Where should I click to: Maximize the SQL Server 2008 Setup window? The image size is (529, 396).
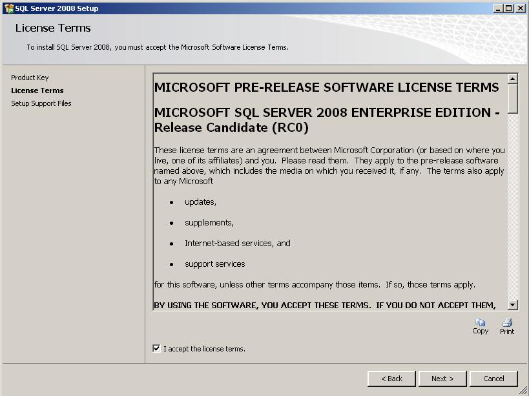(x=509, y=8)
